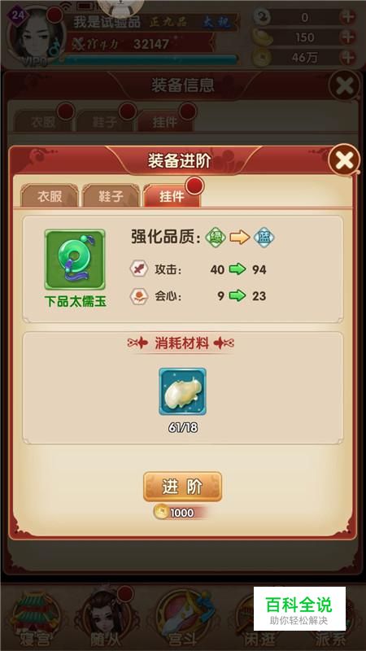This screenshot has width=366, height=651.
Task: Close the 装备进阶 dialog
Action: pos(344,159)
